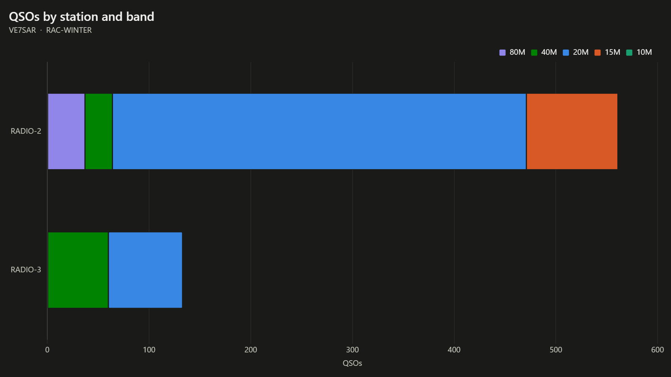Click the 80M purple legend swatch
The height and width of the screenshot is (377, 671).
coord(503,53)
